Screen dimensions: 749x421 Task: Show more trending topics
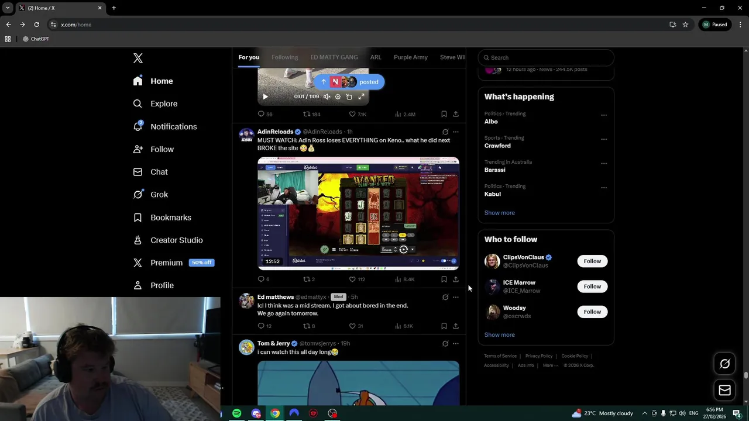(499, 213)
